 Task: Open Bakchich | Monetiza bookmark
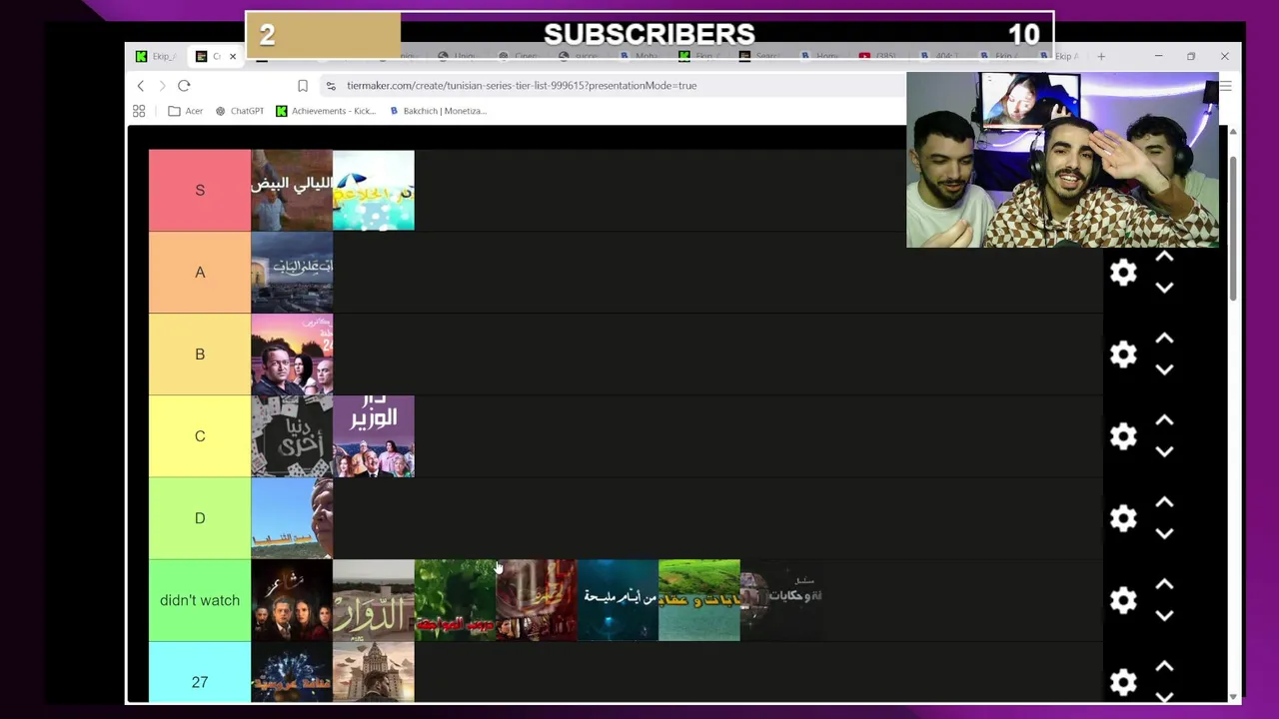tap(438, 111)
